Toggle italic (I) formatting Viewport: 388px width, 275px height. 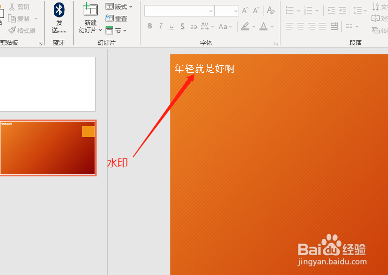pos(161,26)
